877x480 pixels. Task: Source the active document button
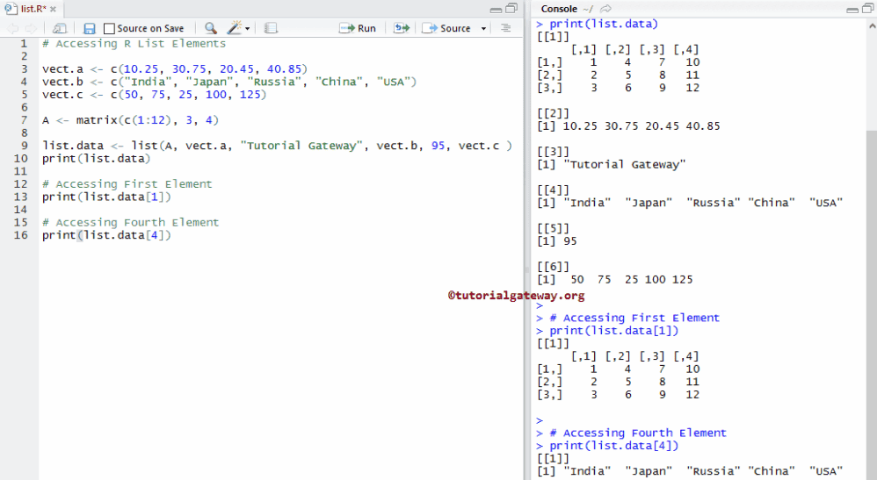[446, 28]
